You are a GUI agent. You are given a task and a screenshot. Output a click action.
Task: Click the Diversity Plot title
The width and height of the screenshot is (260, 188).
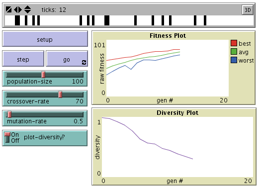tap(177, 113)
